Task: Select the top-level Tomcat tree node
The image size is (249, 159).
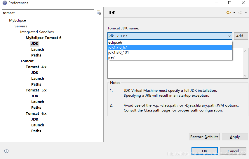Action: 27,61
